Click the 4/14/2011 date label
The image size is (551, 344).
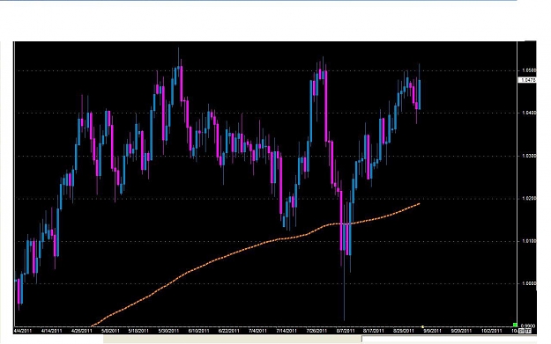52,331
